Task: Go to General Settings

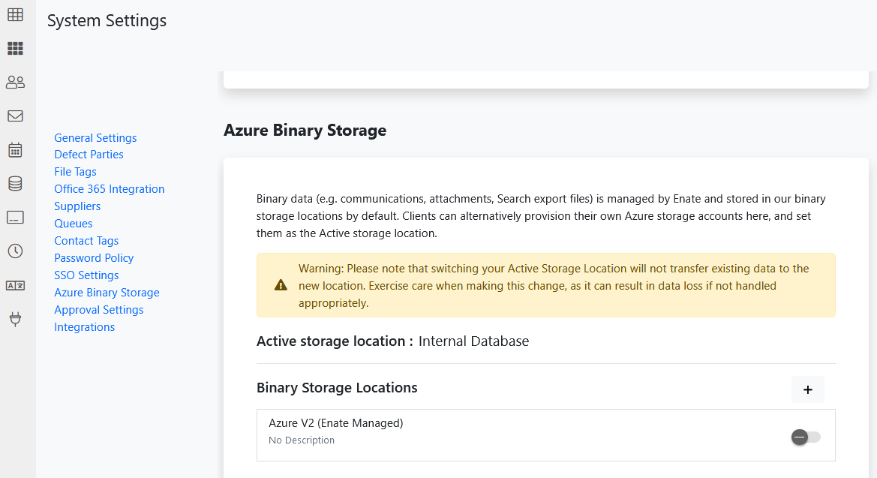Action: point(95,138)
